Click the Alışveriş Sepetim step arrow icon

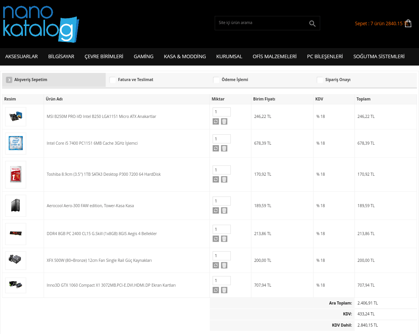click(x=9, y=80)
